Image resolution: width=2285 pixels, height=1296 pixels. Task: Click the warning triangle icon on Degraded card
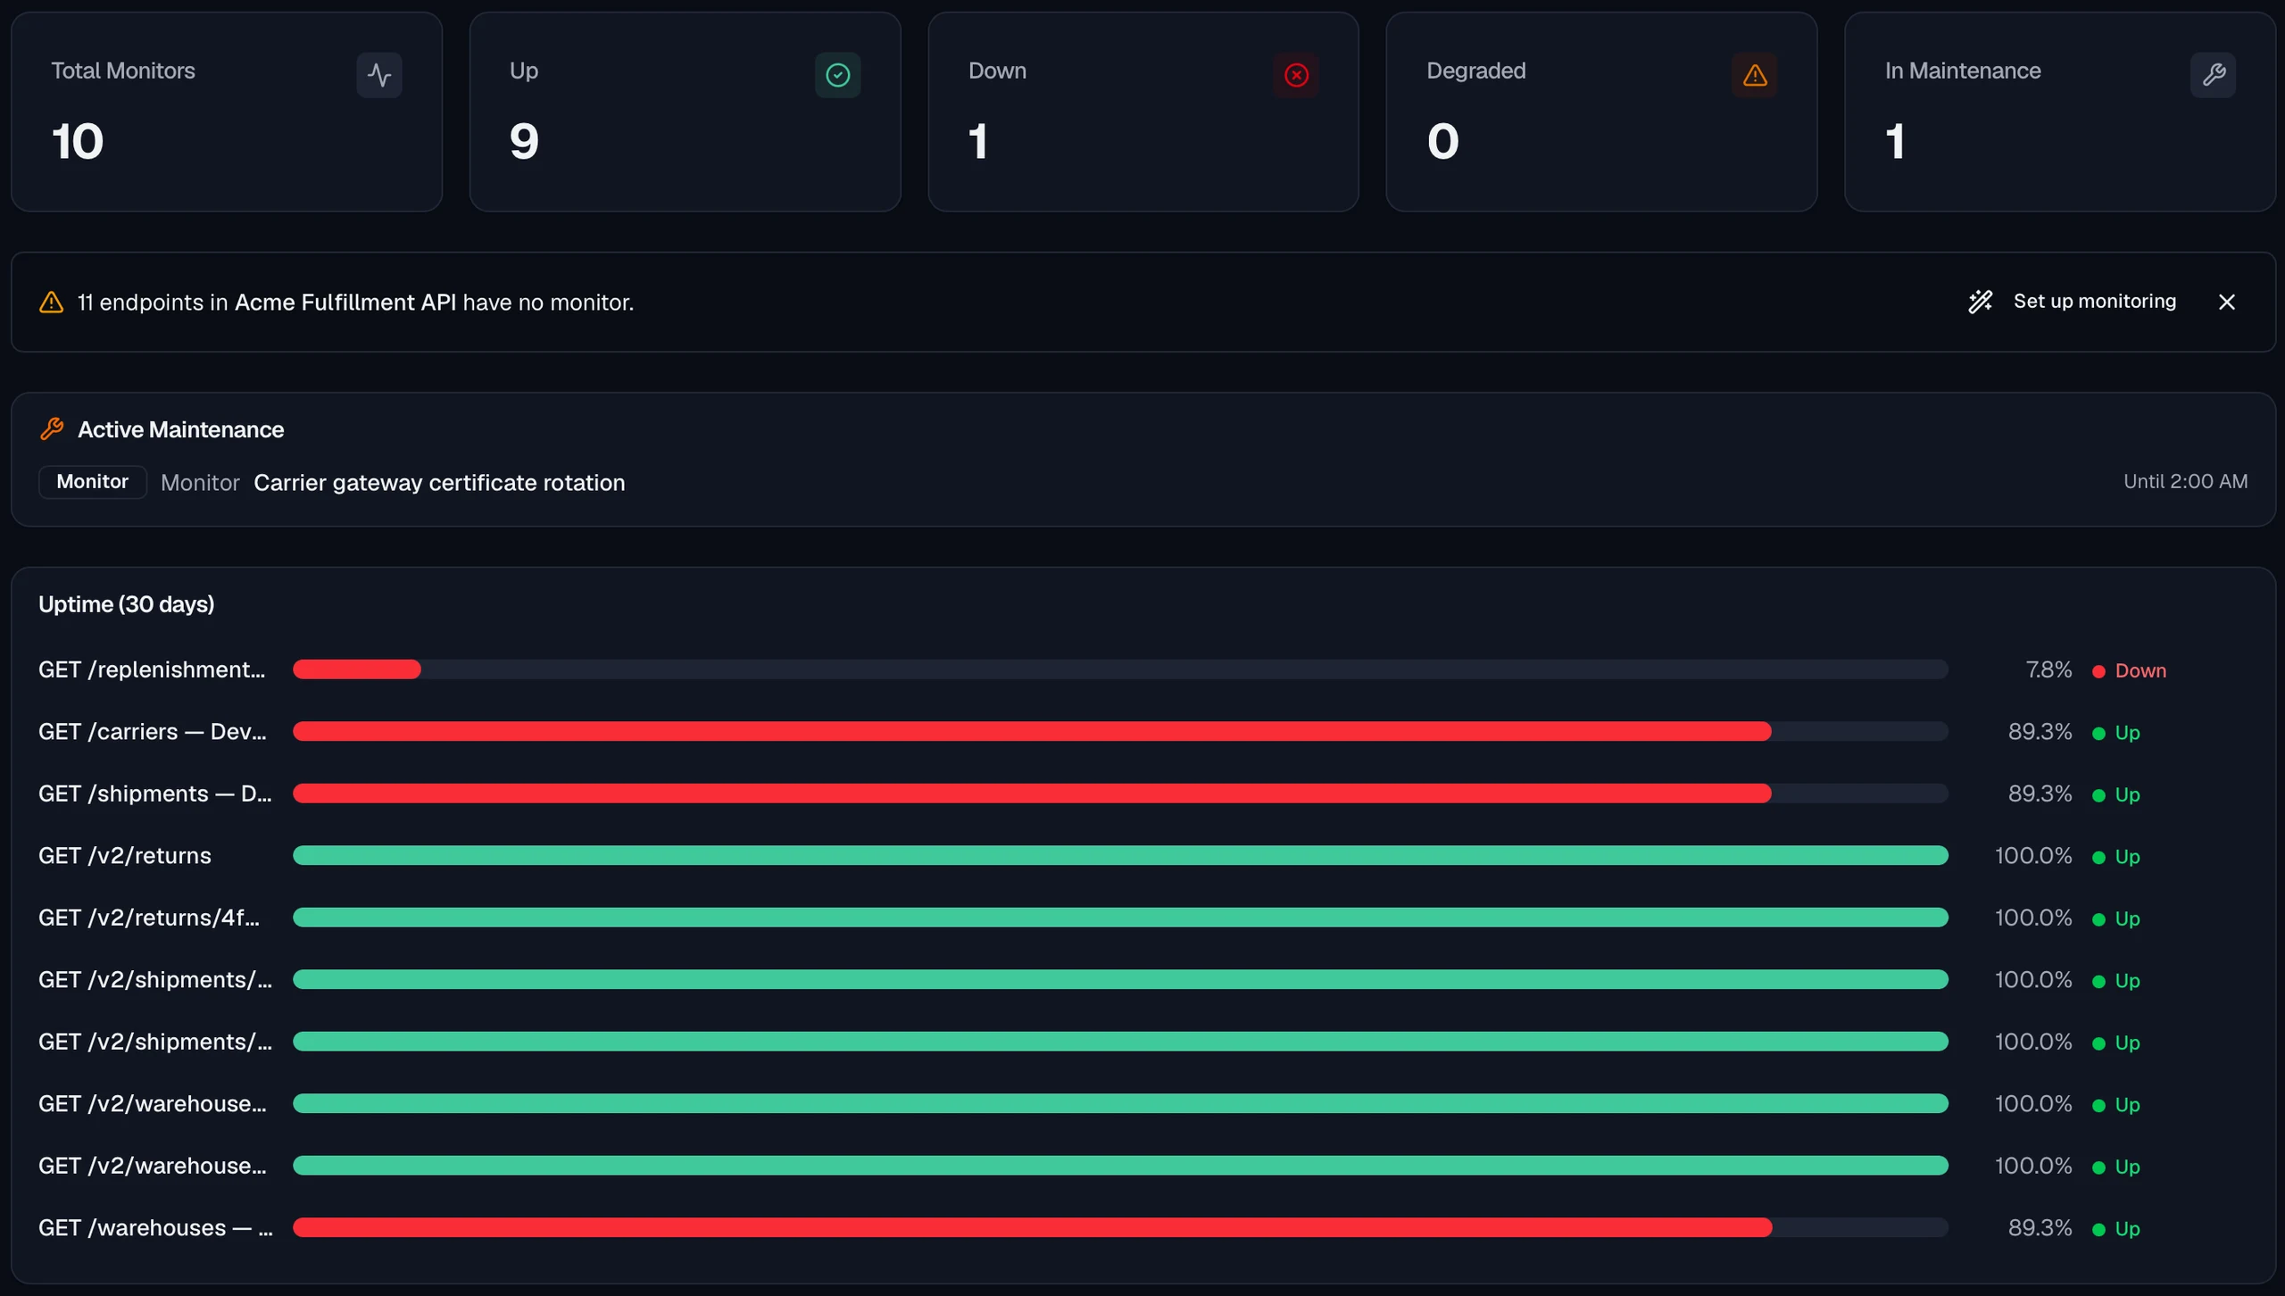1754,75
